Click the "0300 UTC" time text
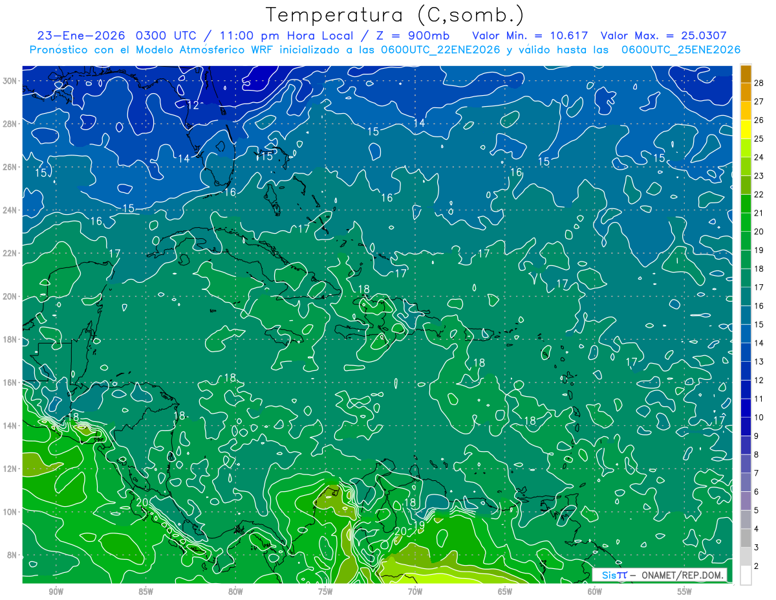 pos(166,35)
